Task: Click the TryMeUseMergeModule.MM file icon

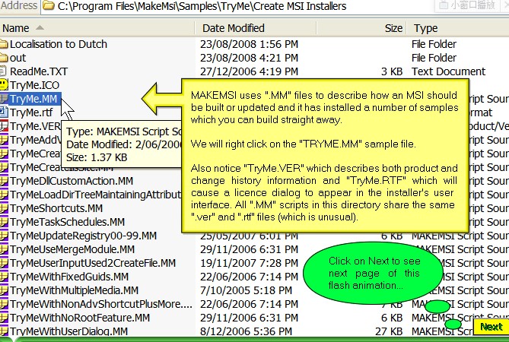Action: point(4,249)
